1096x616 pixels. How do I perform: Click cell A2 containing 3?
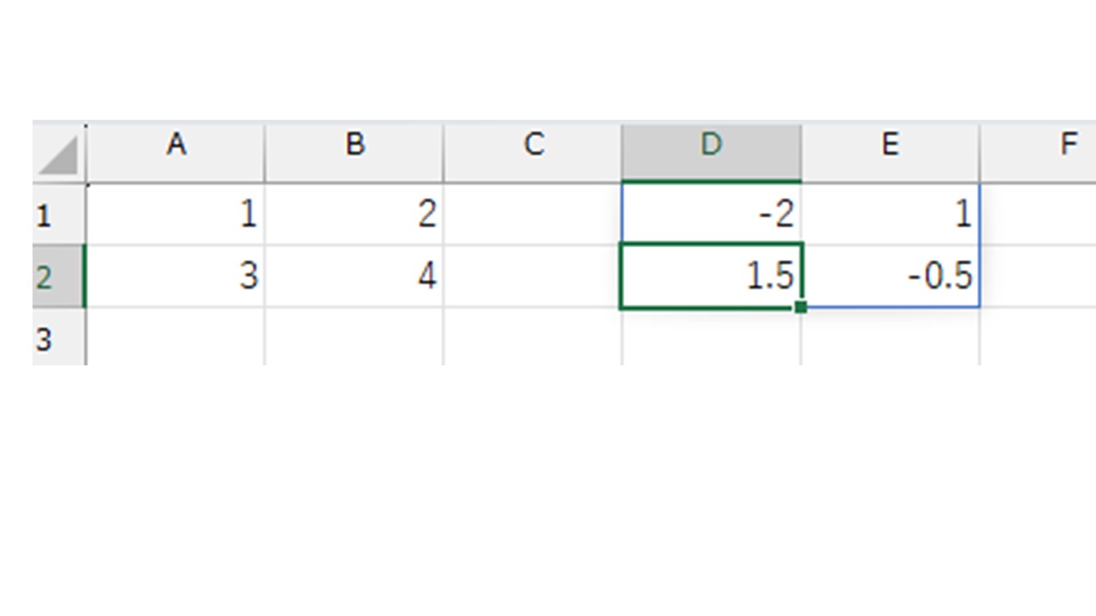(x=176, y=276)
